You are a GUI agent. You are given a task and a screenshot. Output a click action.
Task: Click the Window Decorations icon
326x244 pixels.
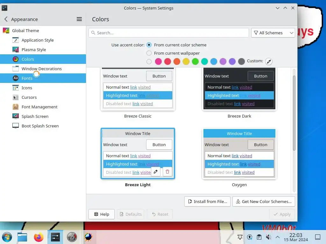pyautogui.click(x=16, y=69)
